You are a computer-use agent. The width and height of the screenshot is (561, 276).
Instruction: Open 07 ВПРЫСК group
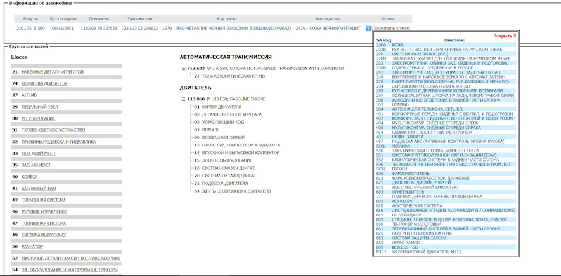point(206,130)
